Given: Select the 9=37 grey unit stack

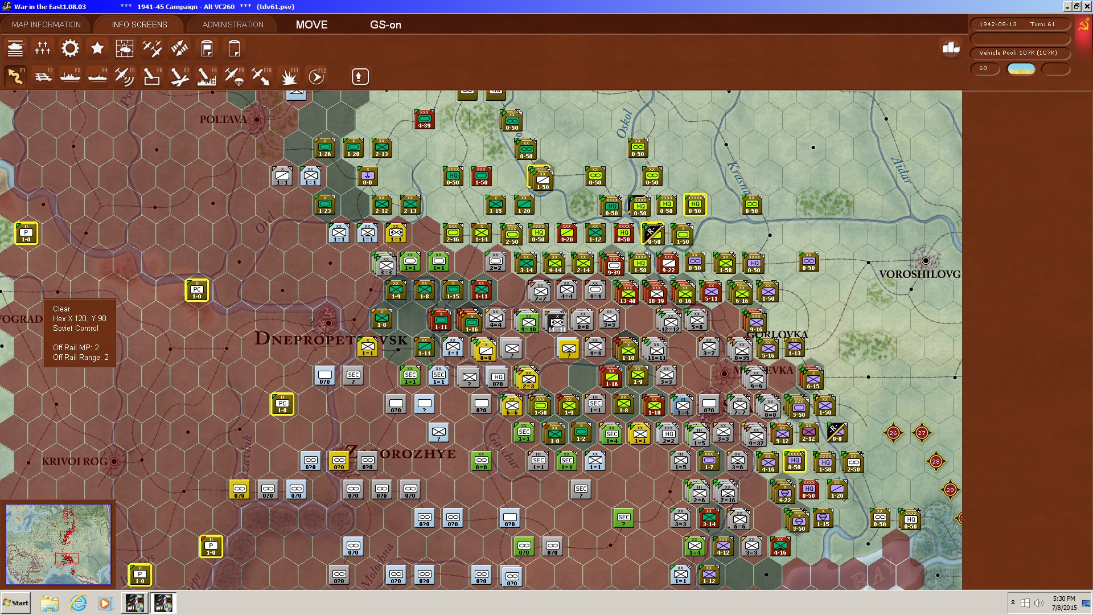Looking at the screenshot, I should (x=755, y=436).
